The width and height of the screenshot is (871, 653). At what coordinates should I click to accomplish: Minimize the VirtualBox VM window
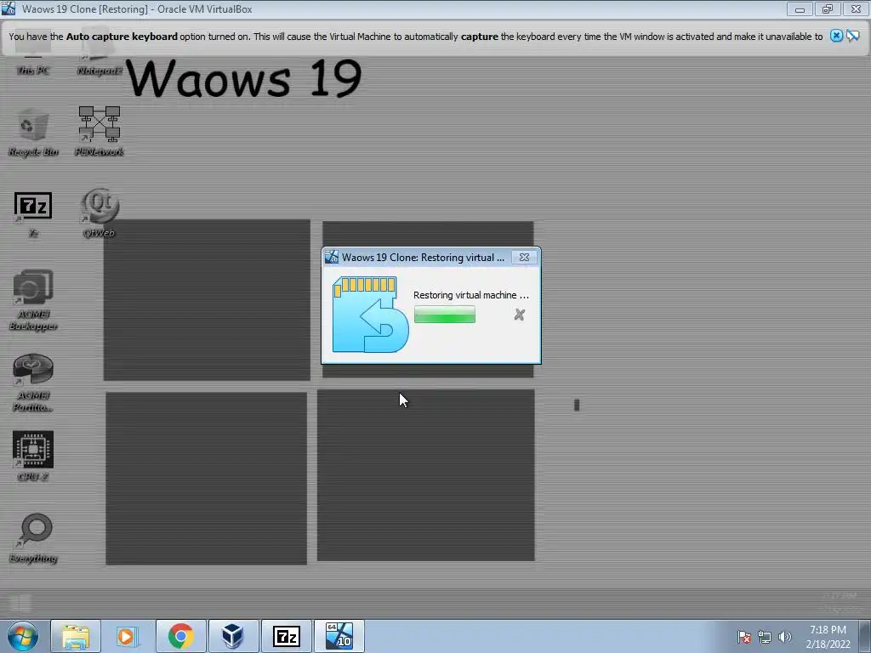click(800, 9)
